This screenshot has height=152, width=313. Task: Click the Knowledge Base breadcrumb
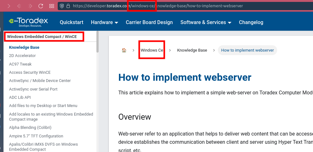point(192,50)
